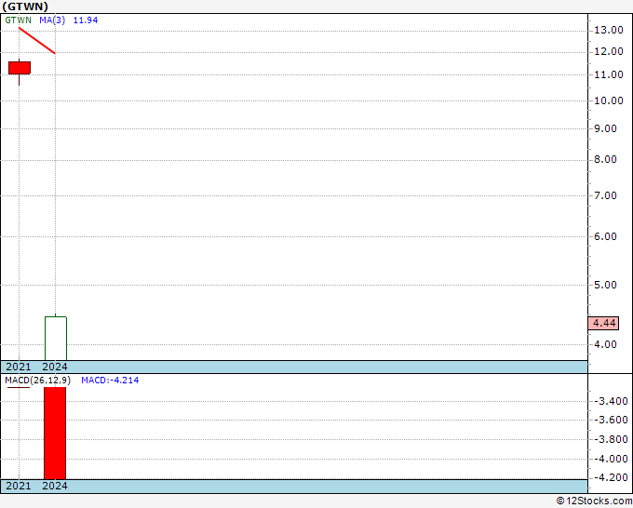Select the red 2021 candlestick
Viewport: 633px width, 508px height.
[x=20, y=68]
